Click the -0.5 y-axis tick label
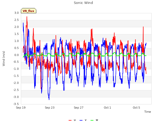Viewport: 167px width, 125px height. [16, 62]
